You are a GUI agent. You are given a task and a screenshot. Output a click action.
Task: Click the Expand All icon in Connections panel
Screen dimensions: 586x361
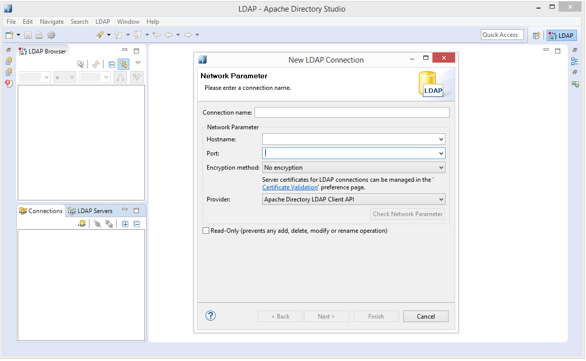point(125,224)
